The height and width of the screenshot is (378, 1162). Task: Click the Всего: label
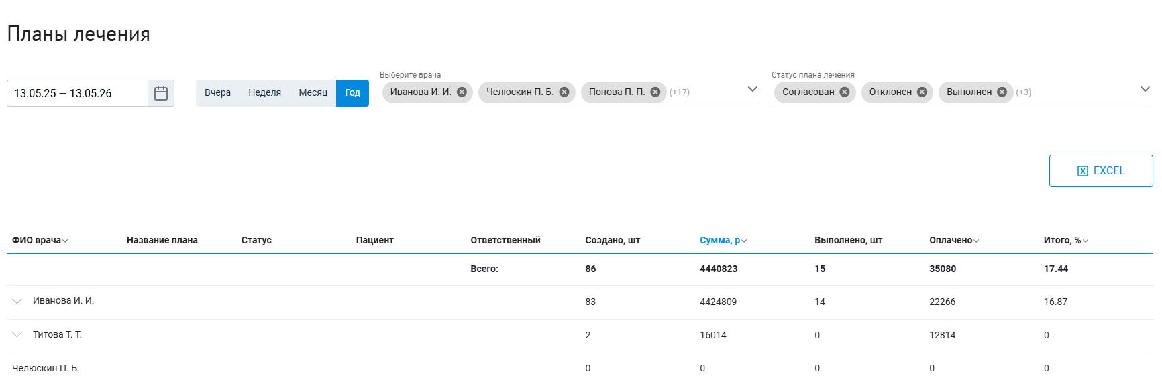pyautogui.click(x=484, y=269)
